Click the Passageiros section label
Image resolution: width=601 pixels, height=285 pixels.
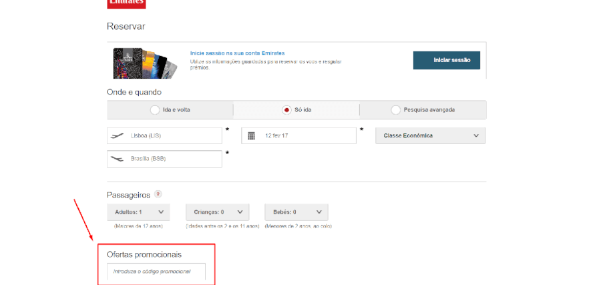click(128, 195)
